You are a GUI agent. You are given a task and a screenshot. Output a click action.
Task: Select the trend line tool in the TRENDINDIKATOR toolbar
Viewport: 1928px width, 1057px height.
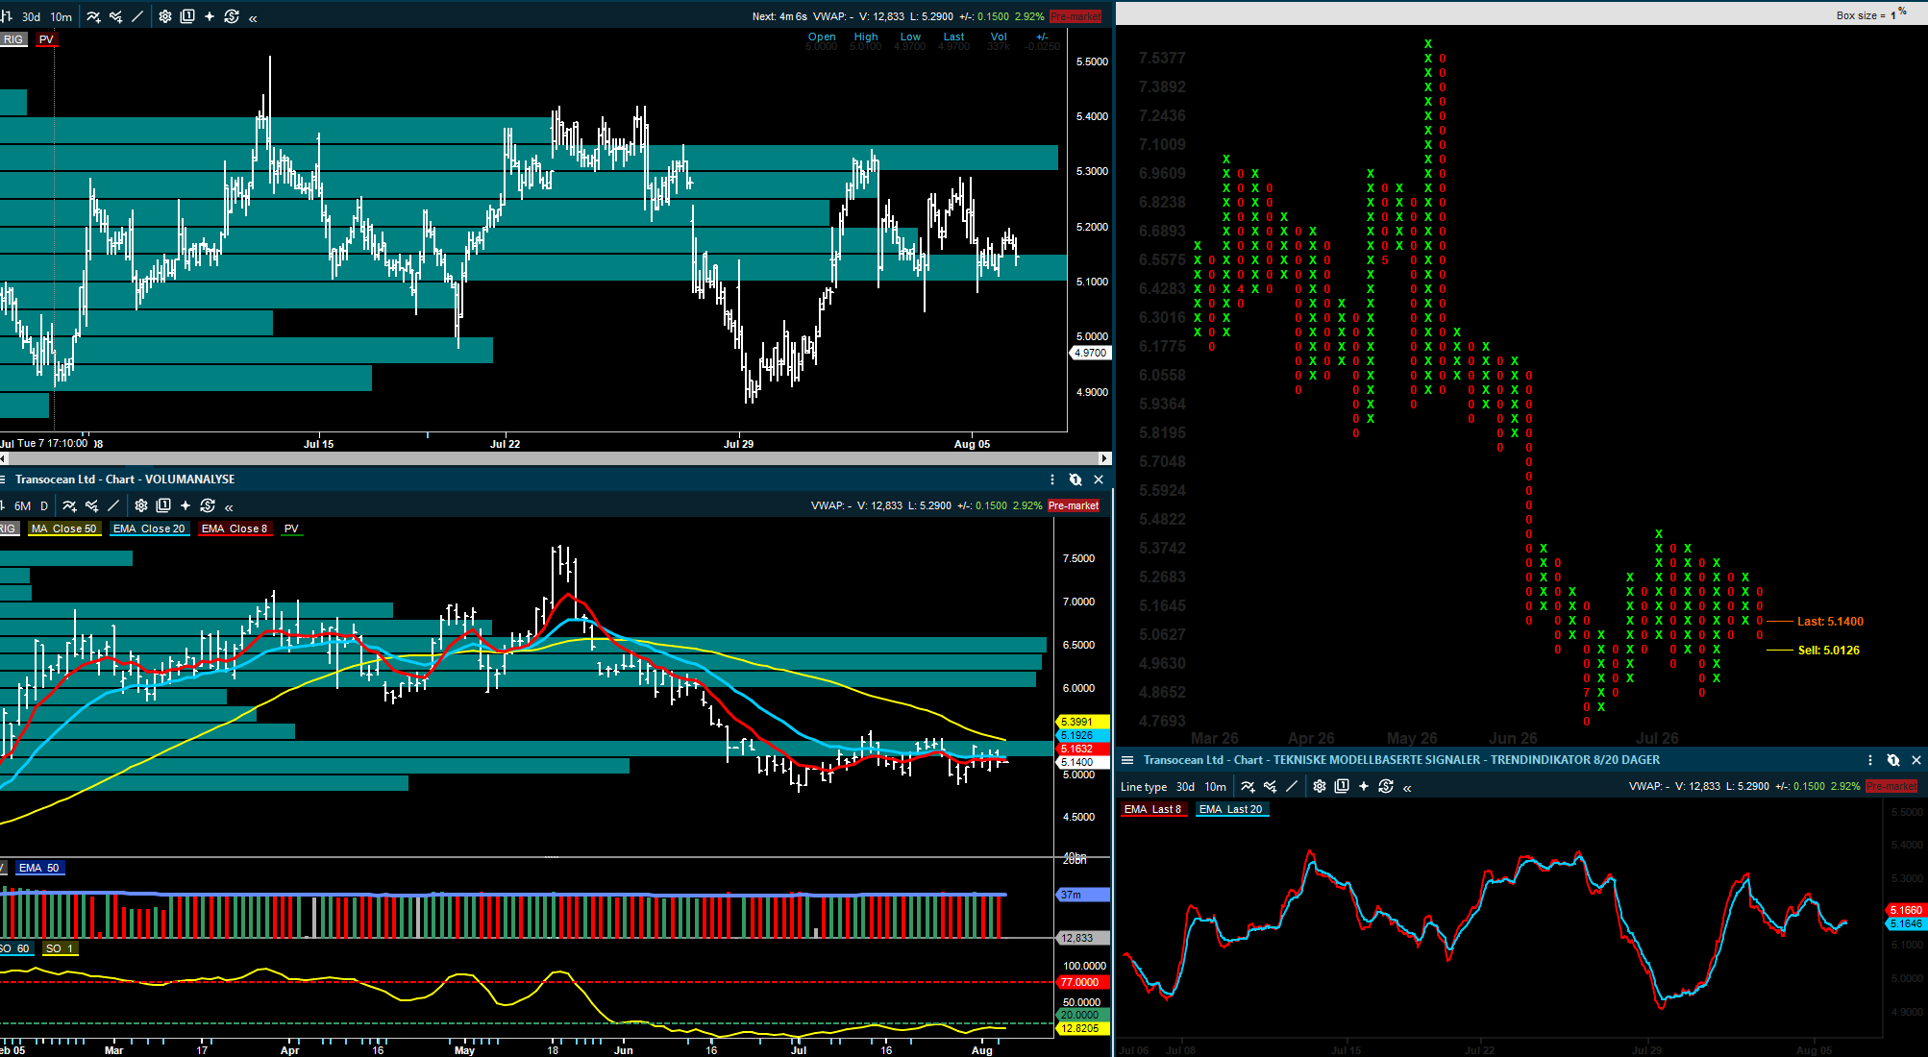1292,786
